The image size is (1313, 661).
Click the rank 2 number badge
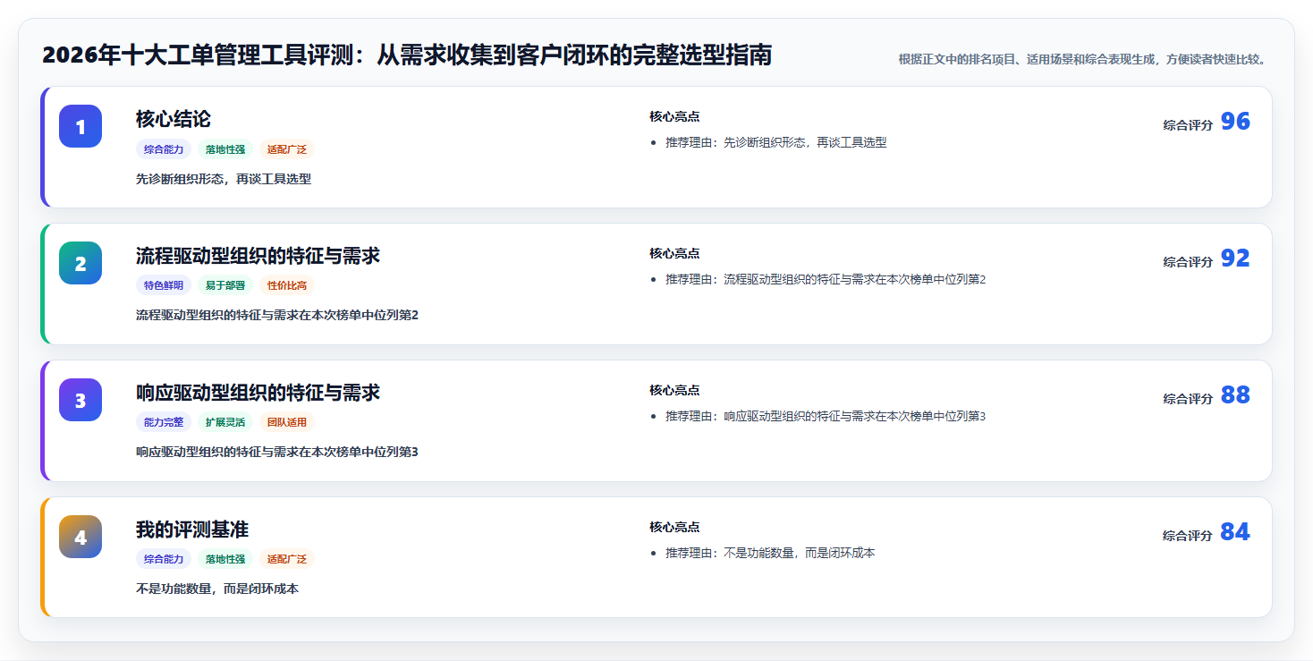pos(80,263)
